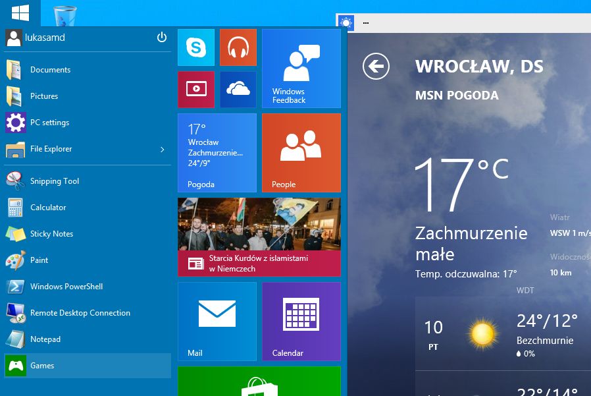
Task: Click the Windows Start logo button
Action: 20,13
